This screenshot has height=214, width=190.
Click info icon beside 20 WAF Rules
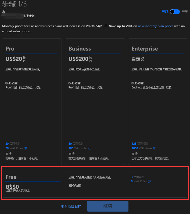[x=26, y=148]
